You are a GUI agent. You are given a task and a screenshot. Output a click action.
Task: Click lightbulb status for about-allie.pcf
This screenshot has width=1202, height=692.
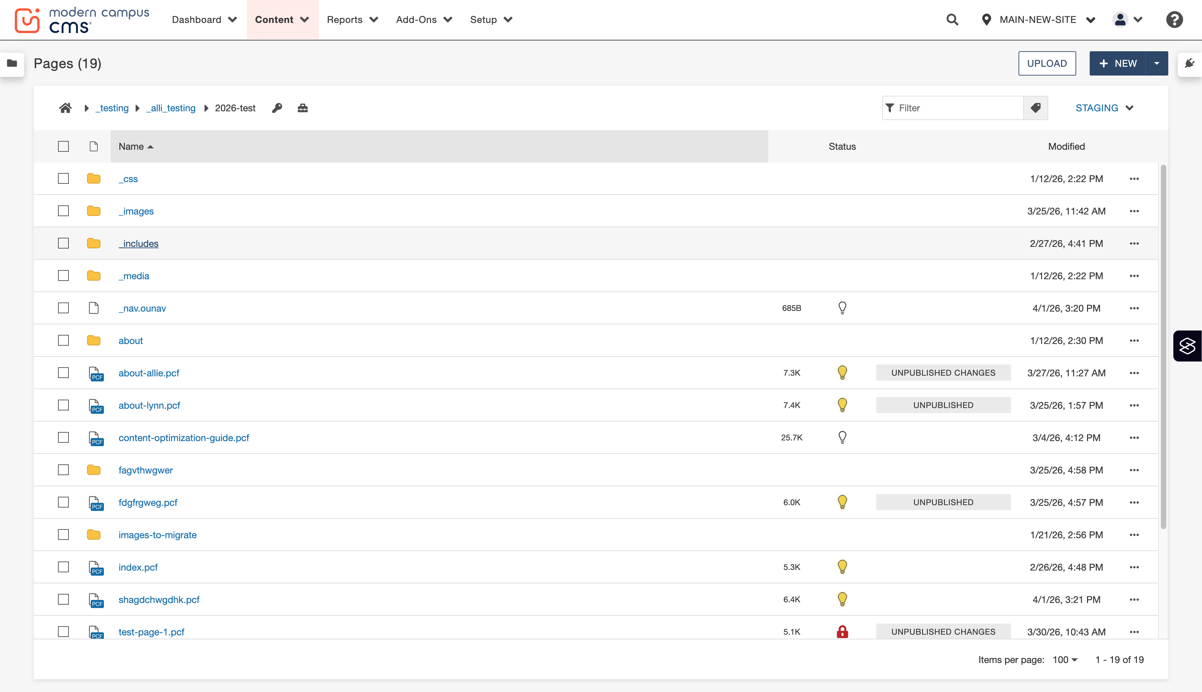842,373
